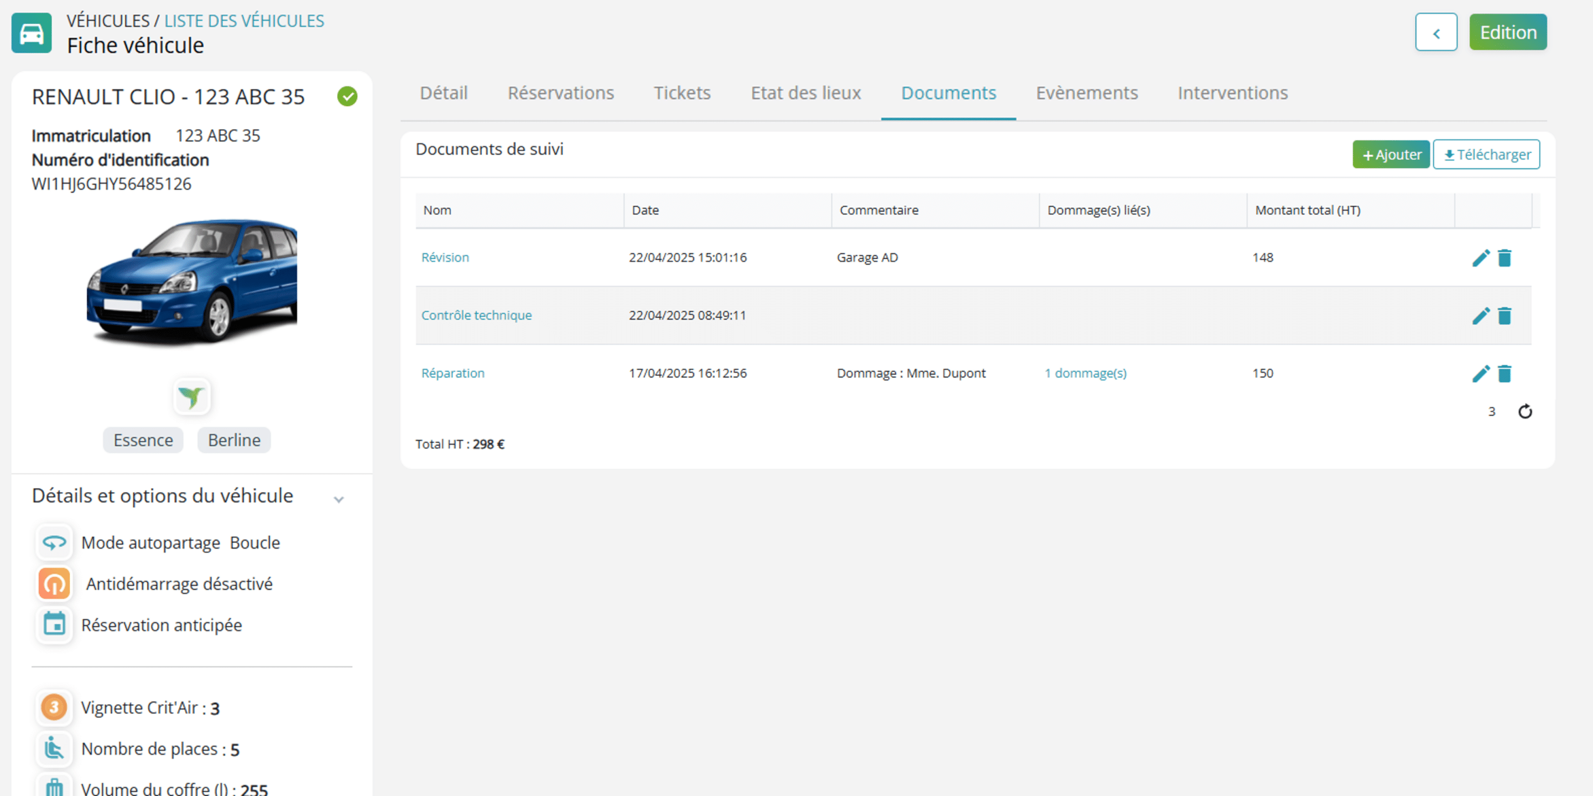Switch to the Evènements tab
Viewport: 1593px width, 796px height.
click(x=1086, y=93)
